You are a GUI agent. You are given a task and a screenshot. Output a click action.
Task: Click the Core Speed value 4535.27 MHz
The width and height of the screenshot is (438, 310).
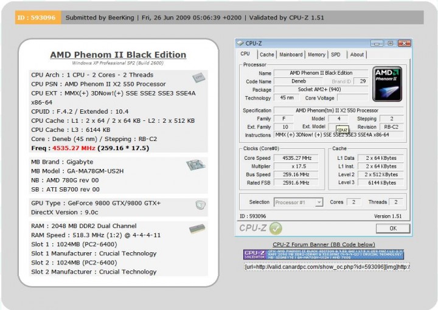point(296,158)
